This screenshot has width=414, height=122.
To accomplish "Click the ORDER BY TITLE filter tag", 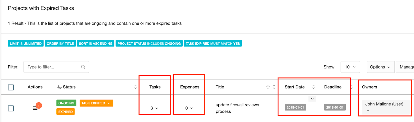I will click(x=60, y=43).
